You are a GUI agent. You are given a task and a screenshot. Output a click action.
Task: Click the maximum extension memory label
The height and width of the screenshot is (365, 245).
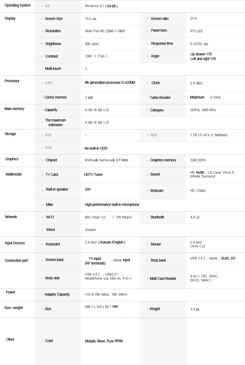coord(56,123)
